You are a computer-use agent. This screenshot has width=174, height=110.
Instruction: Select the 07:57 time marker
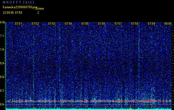tap(118, 24)
